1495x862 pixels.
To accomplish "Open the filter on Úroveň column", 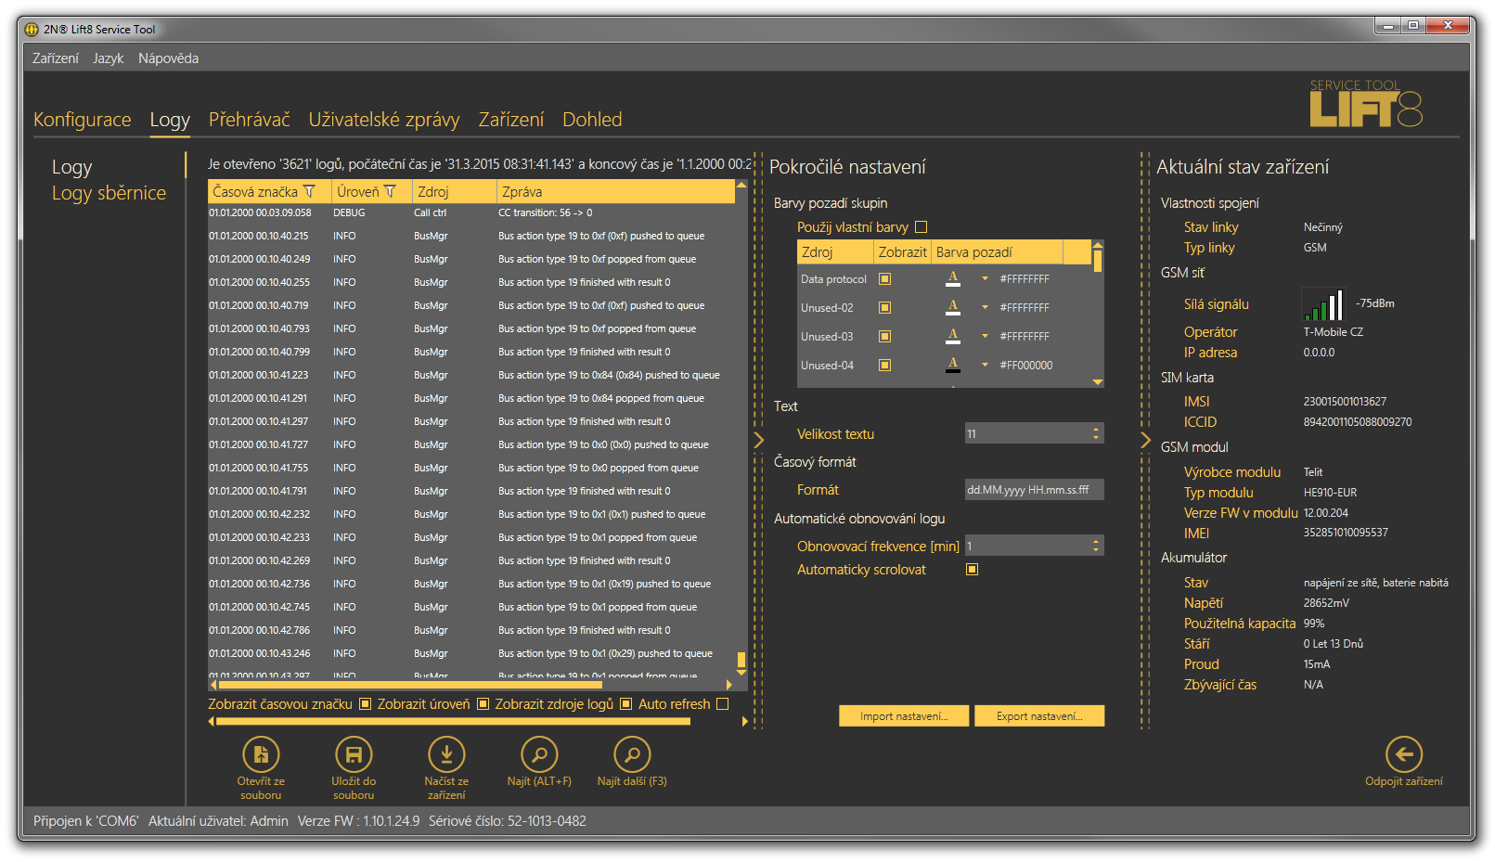I will (390, 192).
